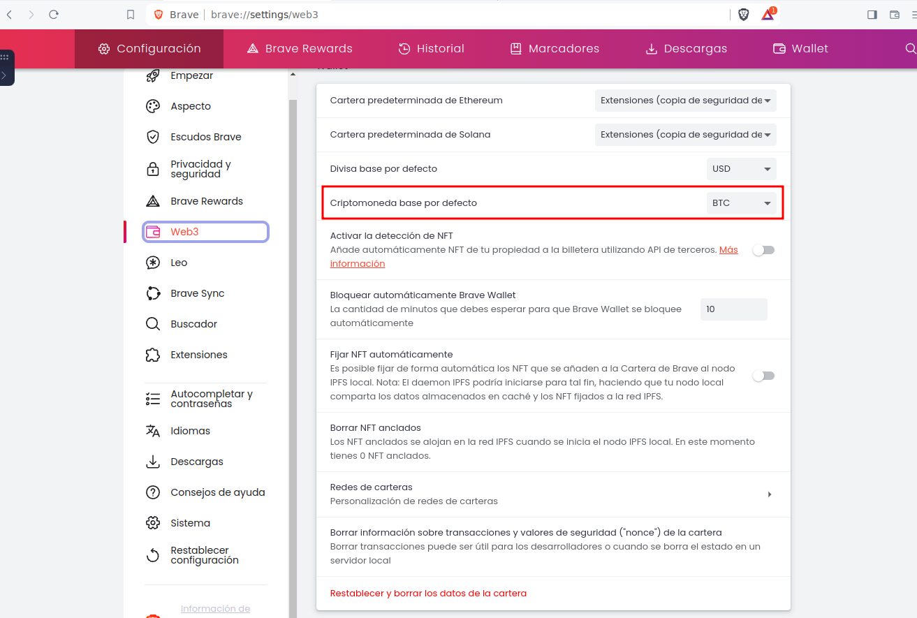Click the bookmark icon in address bar
917x618 pixels.
click(130, 14)
